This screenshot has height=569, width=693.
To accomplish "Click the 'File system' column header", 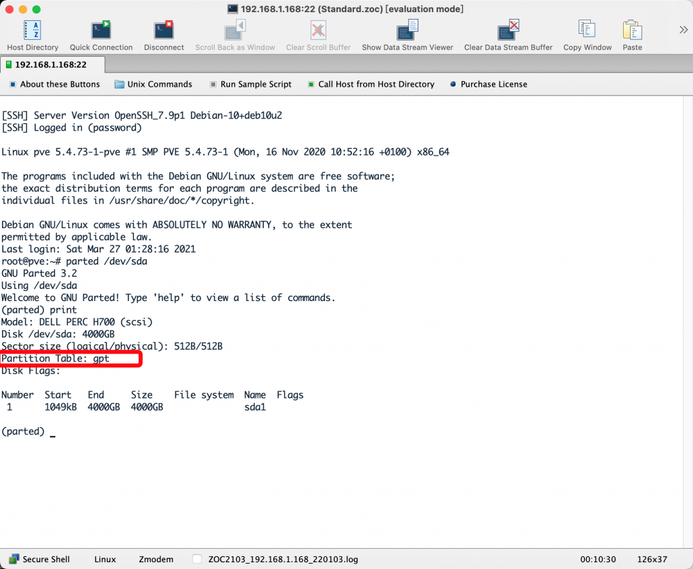I will [x=204, y=395].
